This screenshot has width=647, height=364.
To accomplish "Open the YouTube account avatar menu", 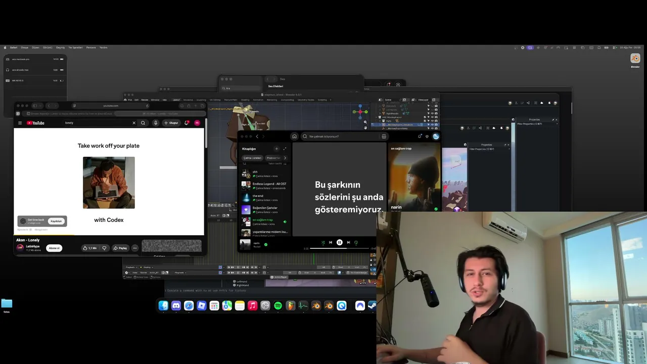I will click(197, 123).
